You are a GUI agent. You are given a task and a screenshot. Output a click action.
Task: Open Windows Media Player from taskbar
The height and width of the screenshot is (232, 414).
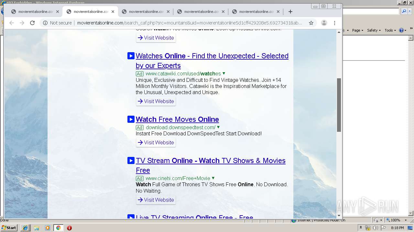pyautogui.click(x=48, y=228)
